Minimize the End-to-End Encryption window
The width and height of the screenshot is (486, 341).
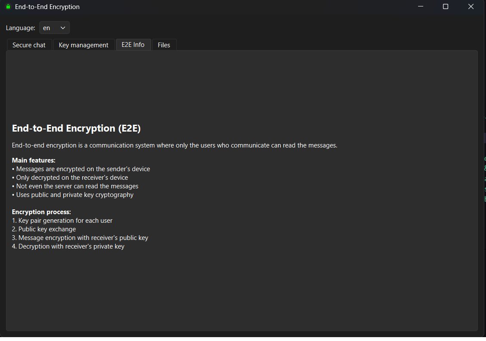click(x=420, y=7)
